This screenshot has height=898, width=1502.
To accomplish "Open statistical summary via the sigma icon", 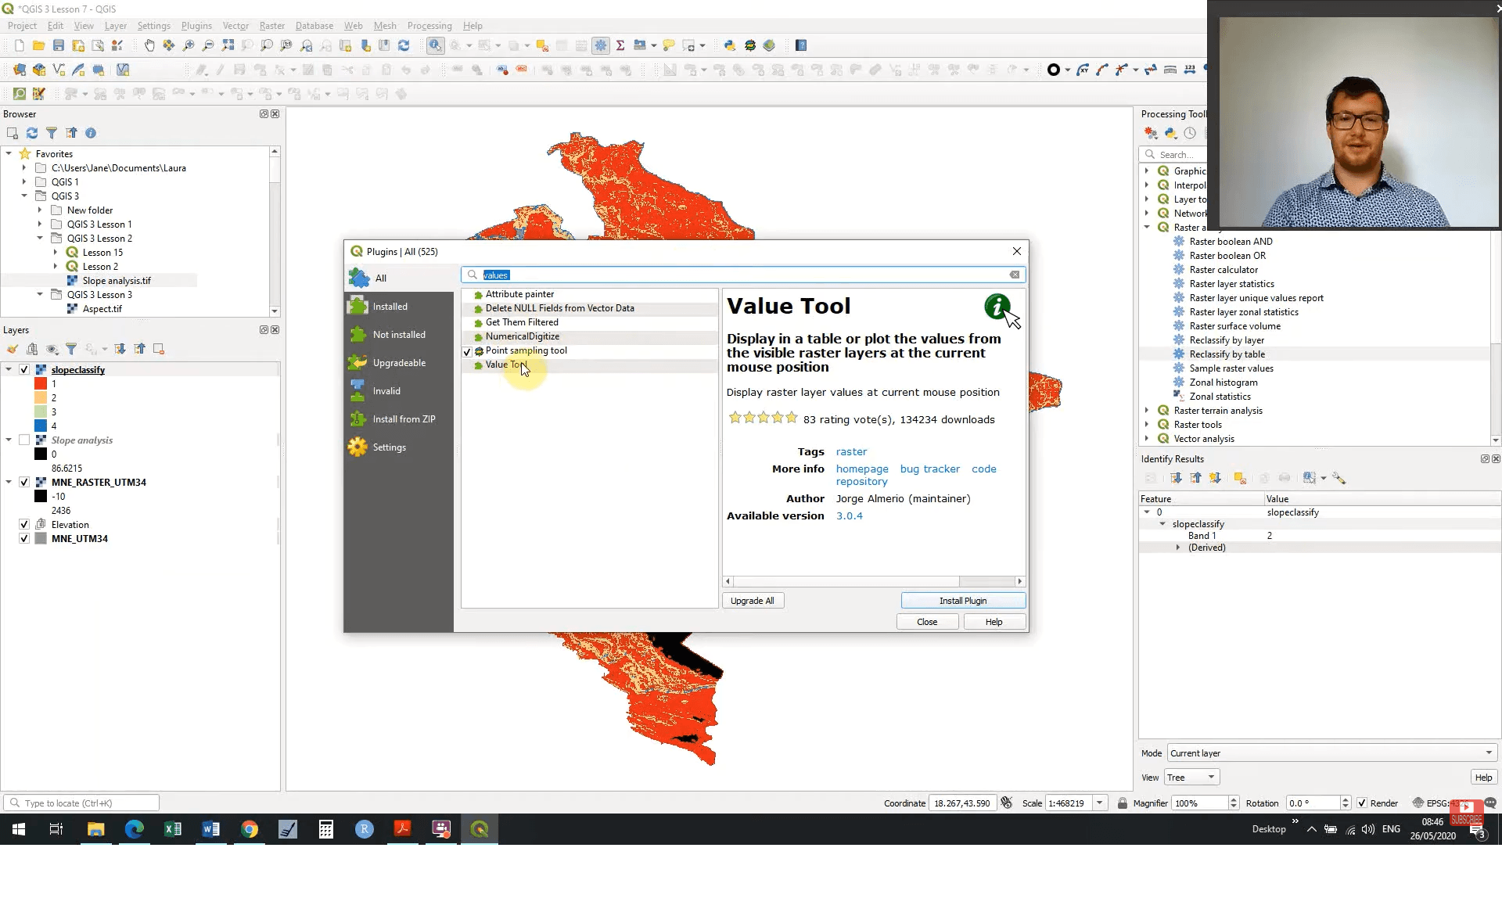I will pos(620,45).
